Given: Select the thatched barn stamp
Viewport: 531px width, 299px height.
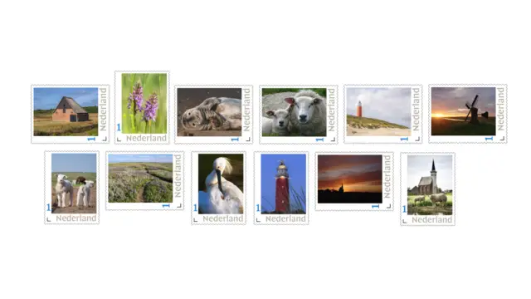Looking at the screenshot, I should [70, 115].
